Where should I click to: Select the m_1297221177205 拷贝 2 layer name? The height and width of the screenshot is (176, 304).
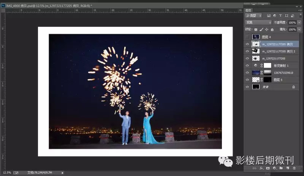(279, 51)
